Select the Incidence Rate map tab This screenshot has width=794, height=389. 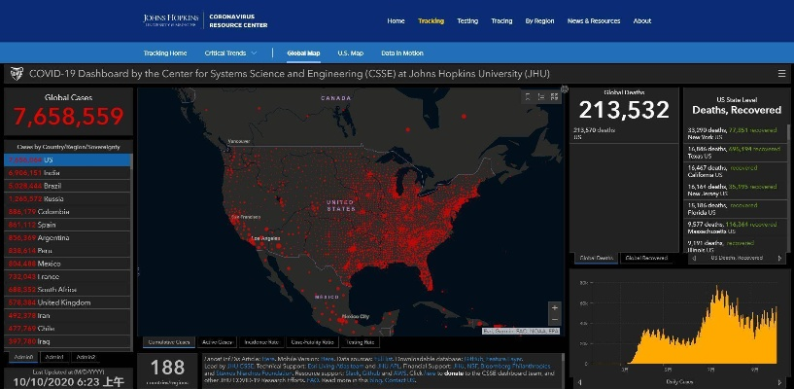[x=261, y=342]
